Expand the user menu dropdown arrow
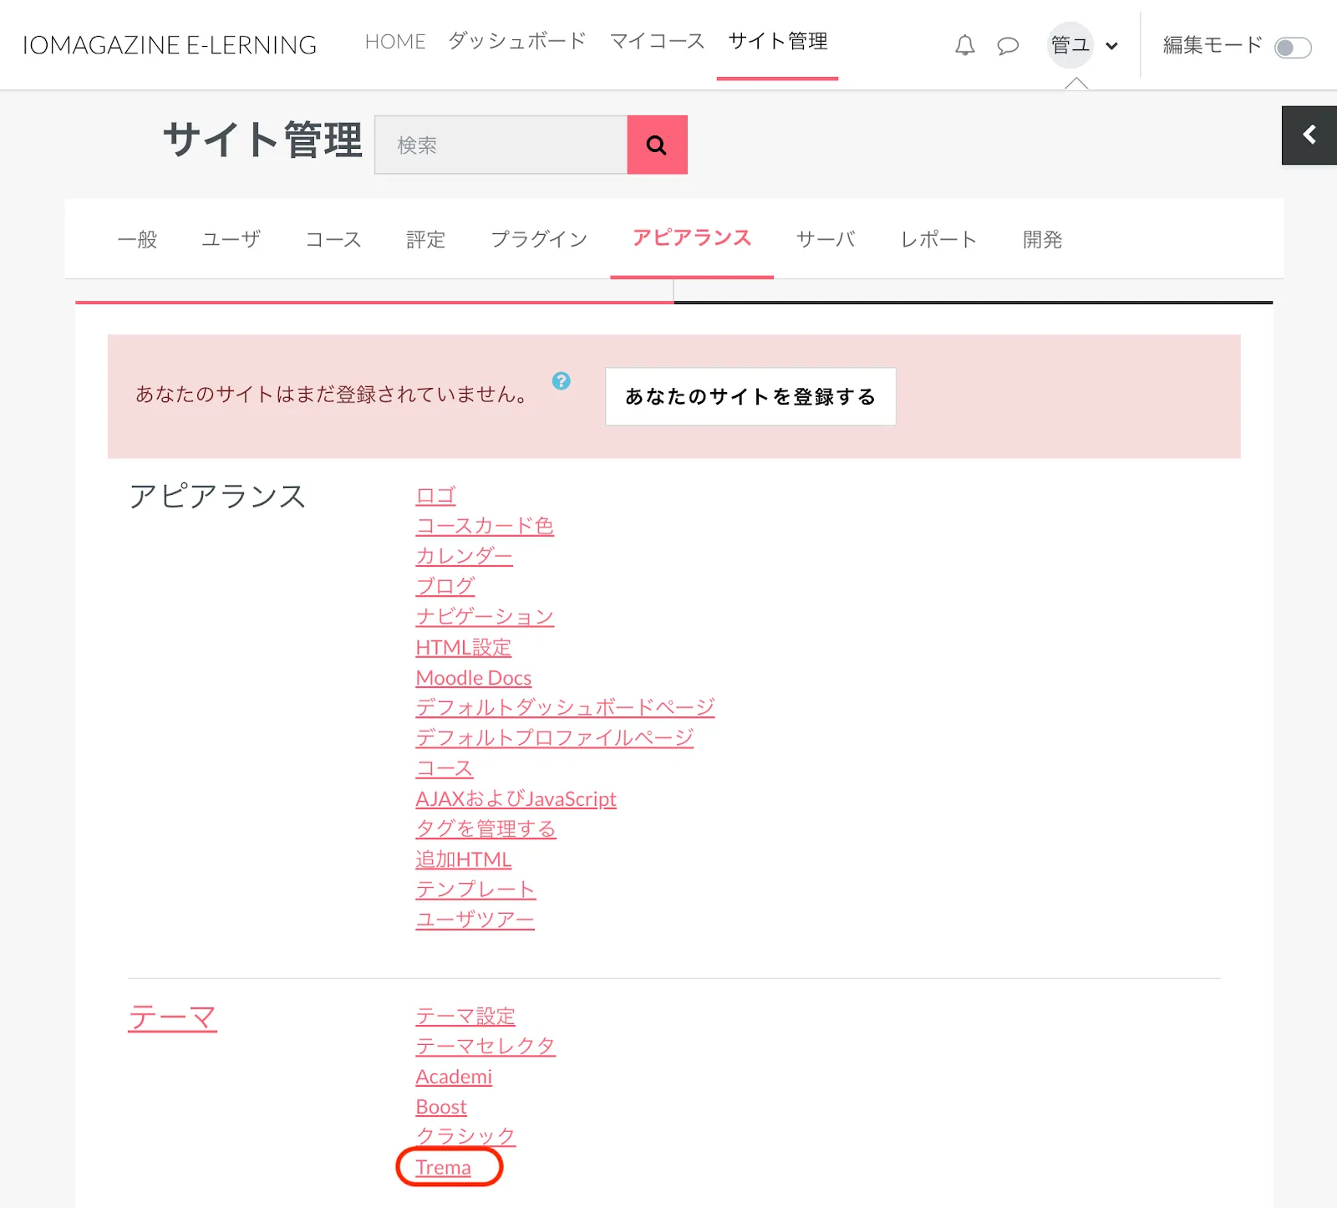The width and height of the screenshot is (1337, 1208). (x=1111, y=46)
